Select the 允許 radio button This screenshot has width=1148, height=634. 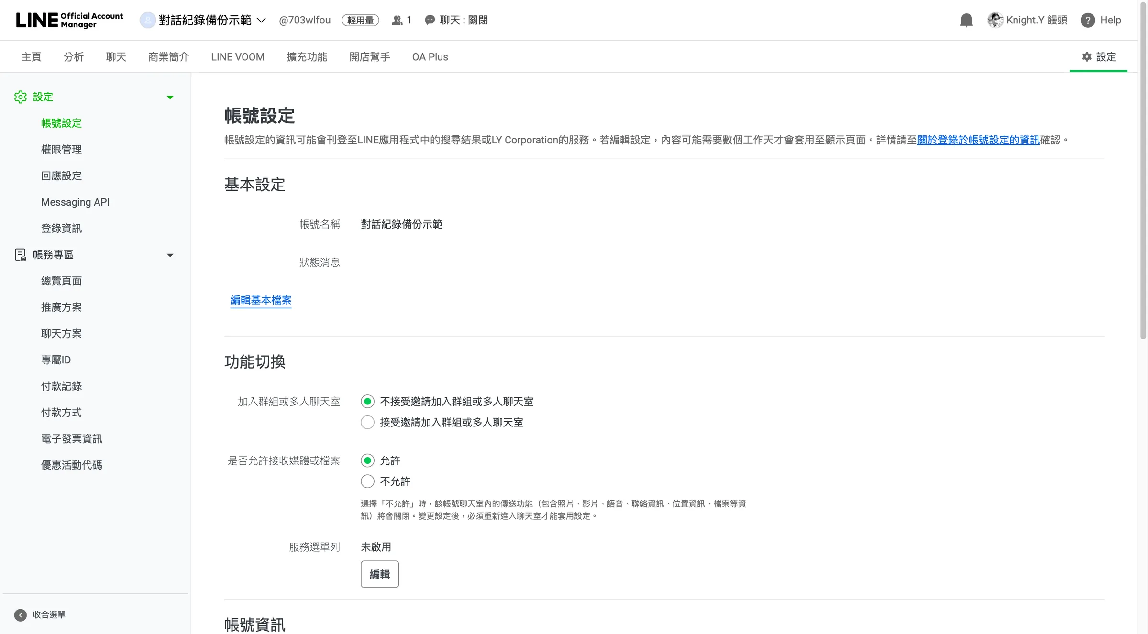[367, 460]
